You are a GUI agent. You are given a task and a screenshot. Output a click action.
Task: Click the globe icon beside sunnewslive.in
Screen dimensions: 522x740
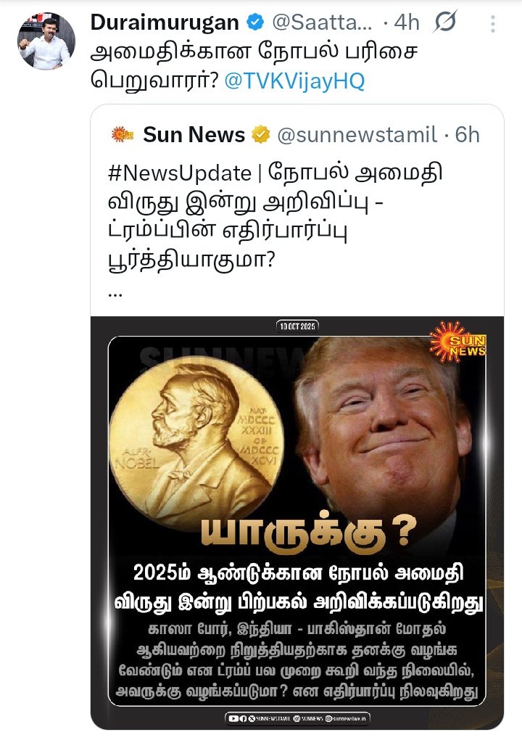pos(328,718)
